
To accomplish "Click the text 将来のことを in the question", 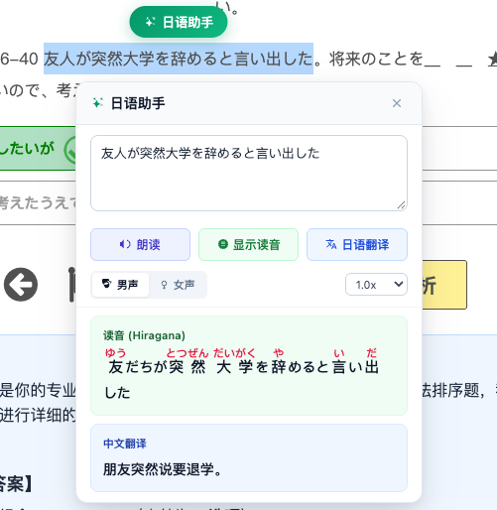I will (377, 60).
